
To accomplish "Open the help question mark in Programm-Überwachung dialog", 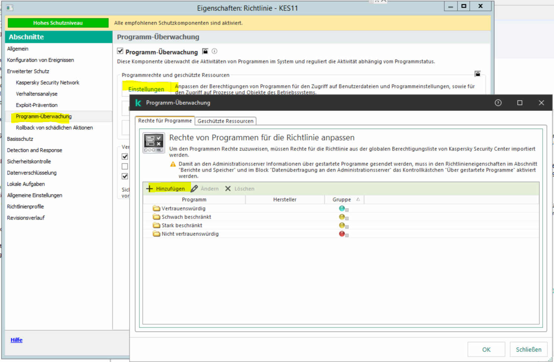I will pyautogui.click(x=498, y=103).
